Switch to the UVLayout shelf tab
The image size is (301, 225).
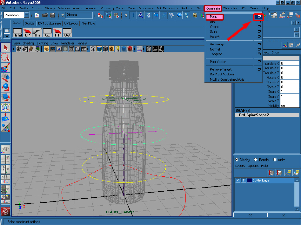pyautogui.click(x=71, y=23)
